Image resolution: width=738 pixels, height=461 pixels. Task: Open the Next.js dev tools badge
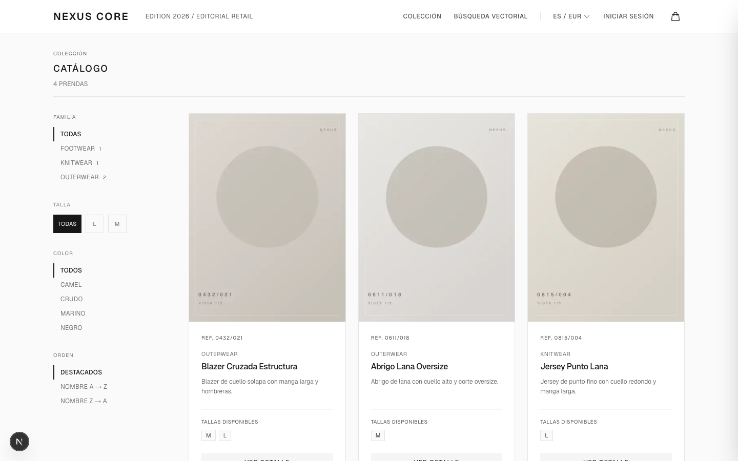tap(19, 442)
